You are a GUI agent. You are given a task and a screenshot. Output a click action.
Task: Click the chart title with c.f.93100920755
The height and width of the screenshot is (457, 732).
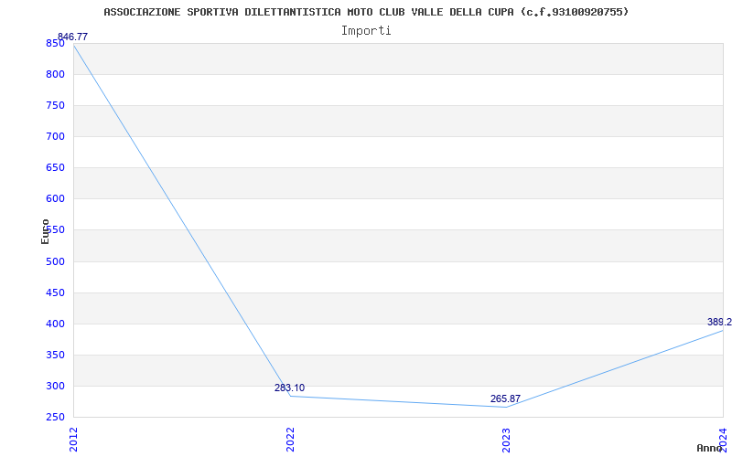pos(366,12)
